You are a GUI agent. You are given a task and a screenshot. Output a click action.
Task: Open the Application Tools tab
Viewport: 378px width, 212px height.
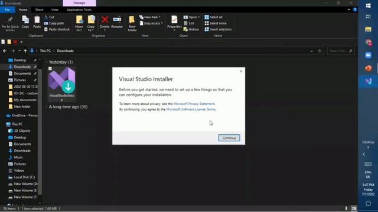tap(79, 9)
